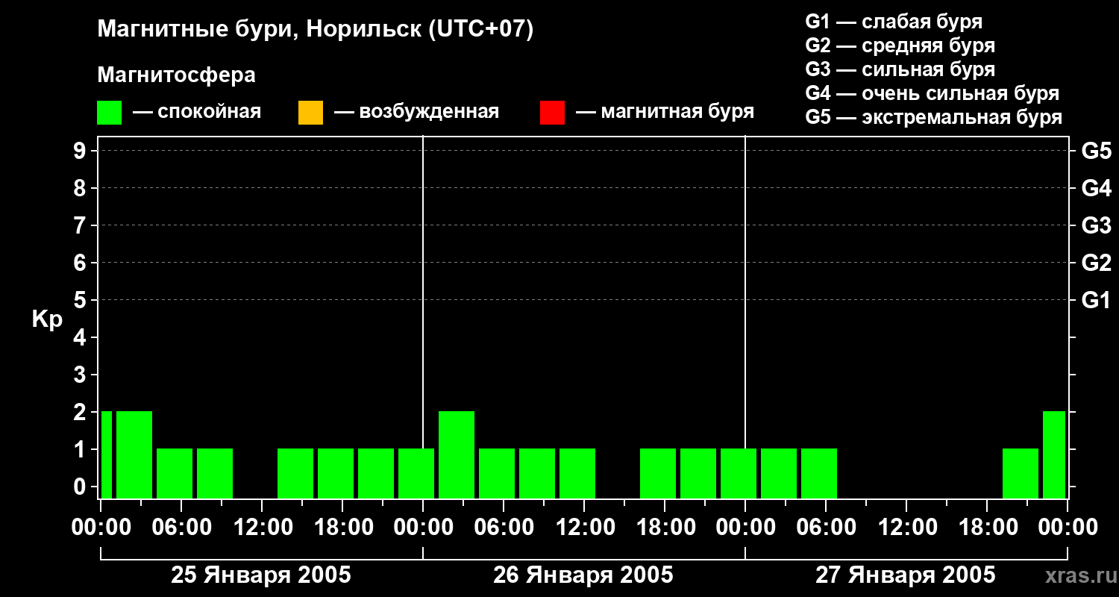1119x597 pixels.
Task: Click the '12:00' time label for 27 Января
Action: [906, 527]
